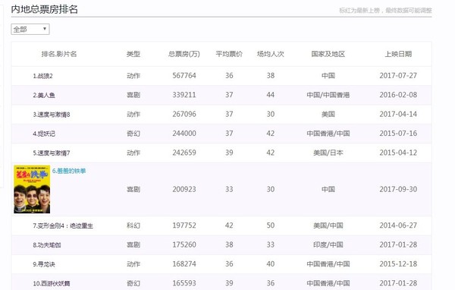Viewport: 455px width, 290px height.
Task: Open the 全部 filter dropdown
Action: (x=30, y=30)
